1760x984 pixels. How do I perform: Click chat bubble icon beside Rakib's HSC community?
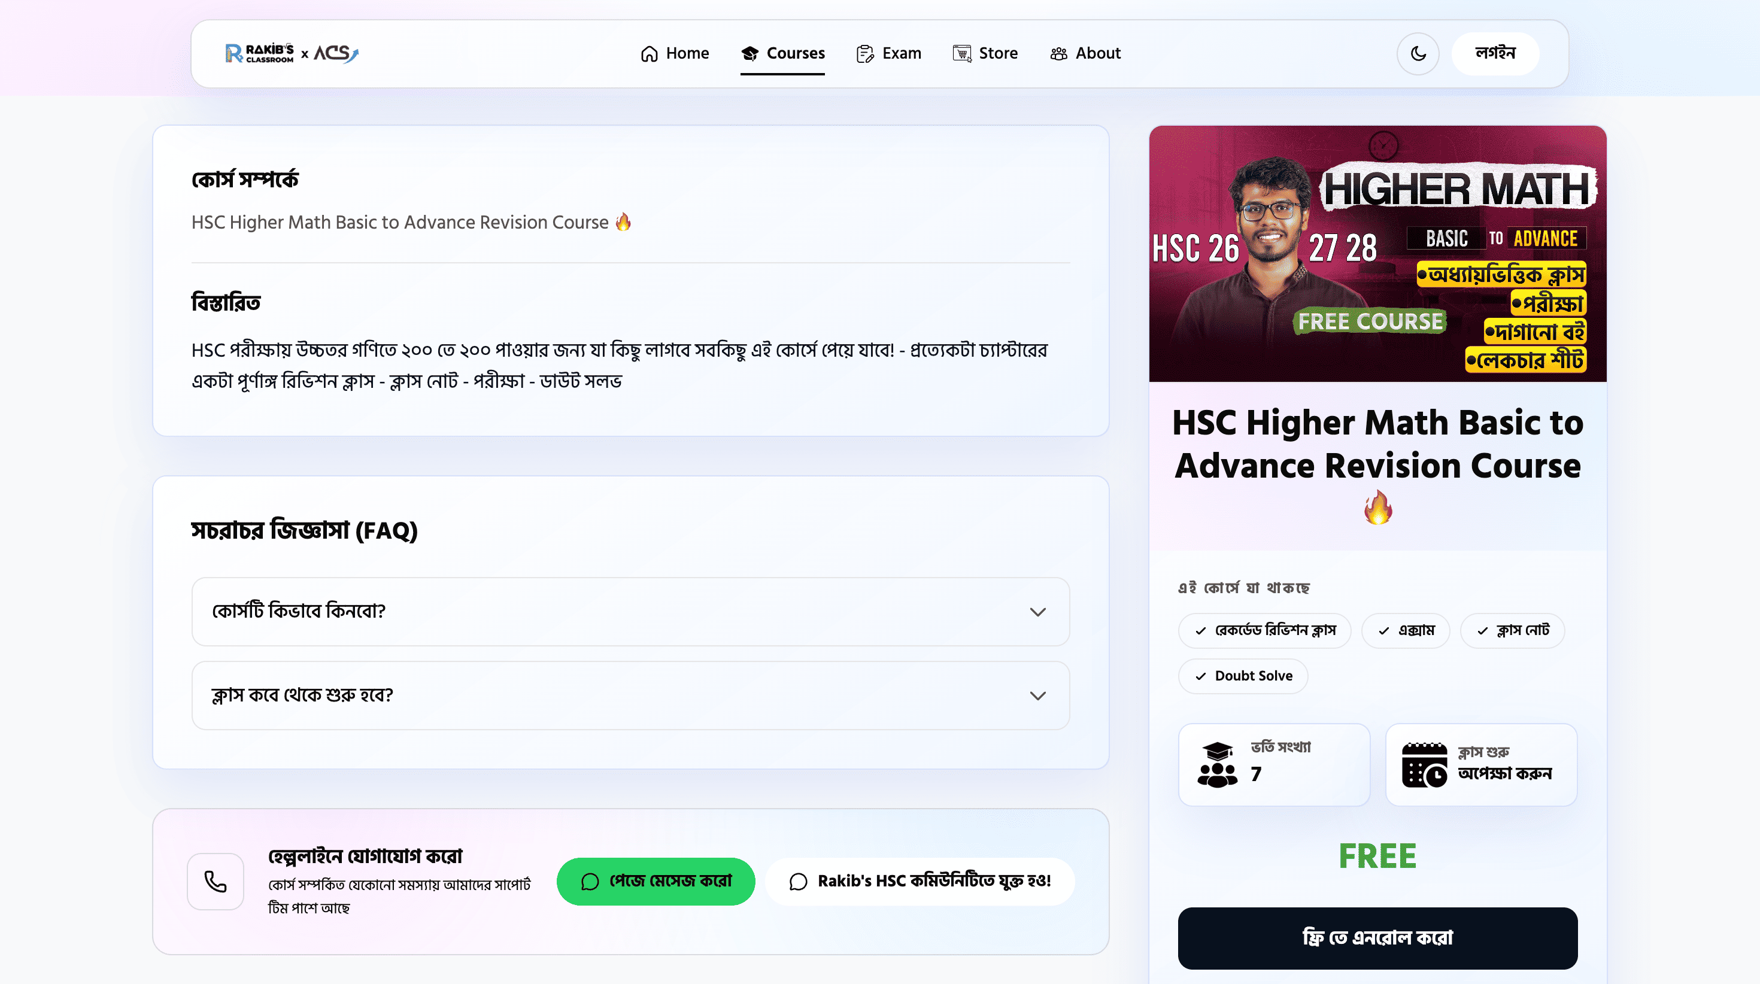coord(798,882)
